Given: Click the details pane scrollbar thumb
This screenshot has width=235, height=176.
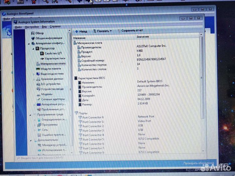Looking at the screenshot, I should point(202,78).
